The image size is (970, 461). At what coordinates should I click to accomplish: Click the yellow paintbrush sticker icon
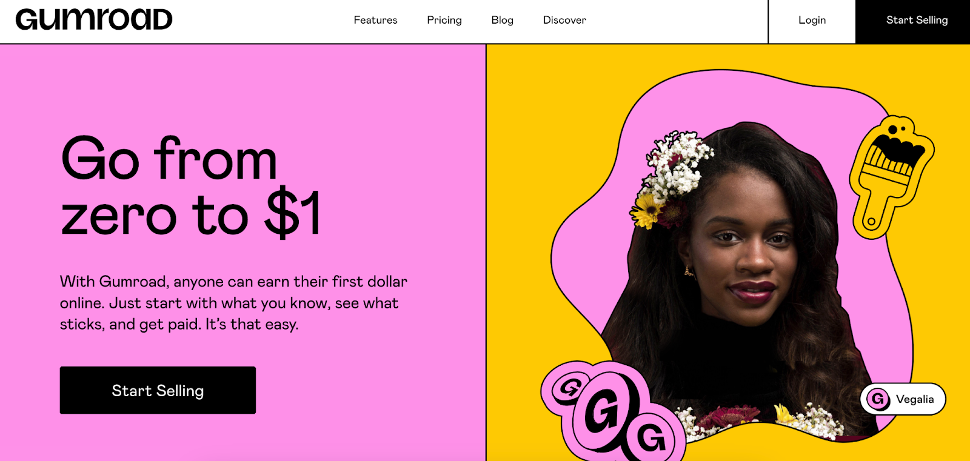891,177
